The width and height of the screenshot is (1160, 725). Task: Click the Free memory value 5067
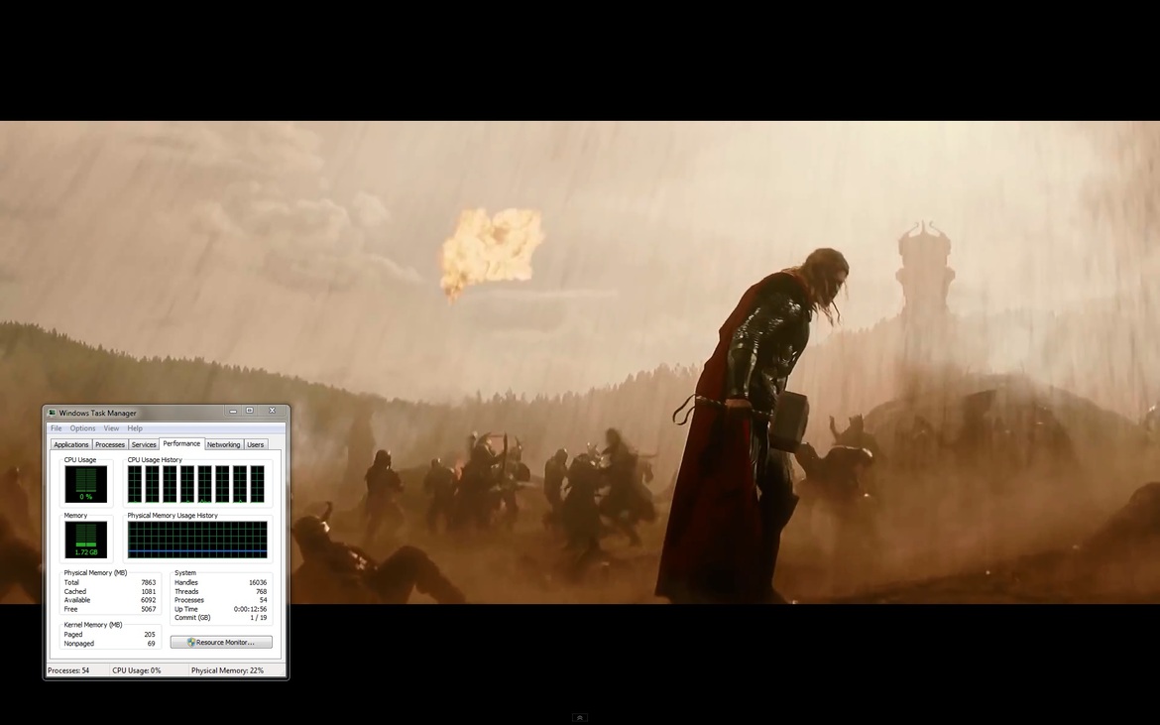[x=148, y=610]
